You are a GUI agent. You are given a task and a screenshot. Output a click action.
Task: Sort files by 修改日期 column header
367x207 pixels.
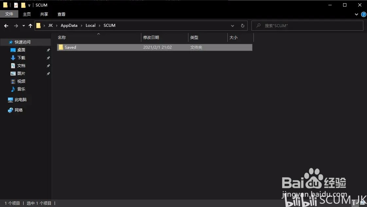tap(151, 37)
